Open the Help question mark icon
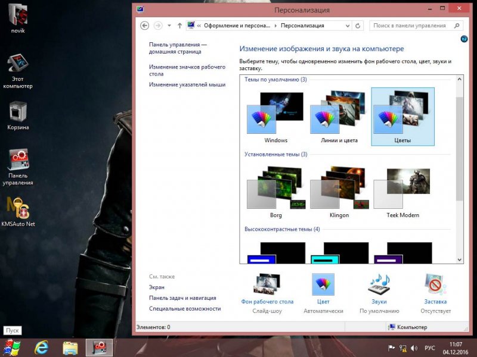The image size is (477, 357). [464, 39]
